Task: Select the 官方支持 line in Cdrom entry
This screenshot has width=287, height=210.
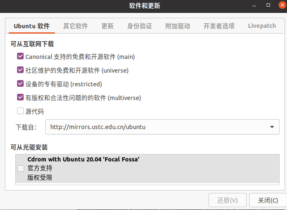Action: coord(40,168)
